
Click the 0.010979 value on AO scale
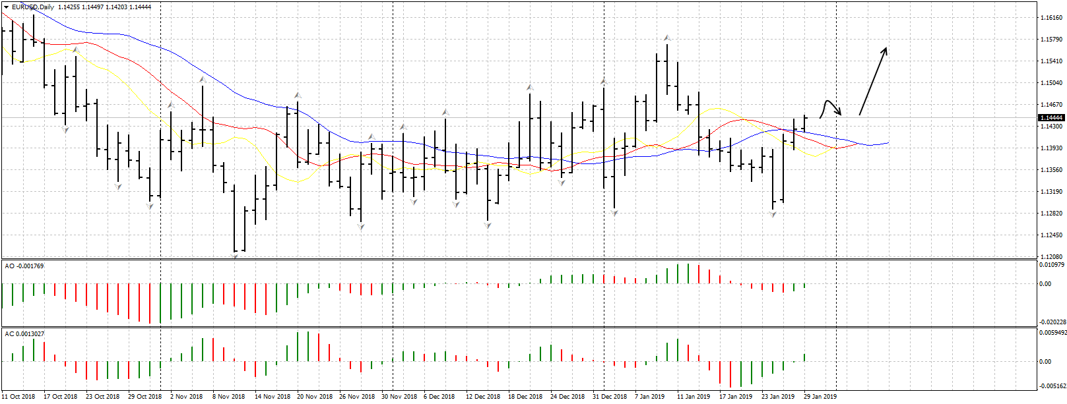point(1051,264)
